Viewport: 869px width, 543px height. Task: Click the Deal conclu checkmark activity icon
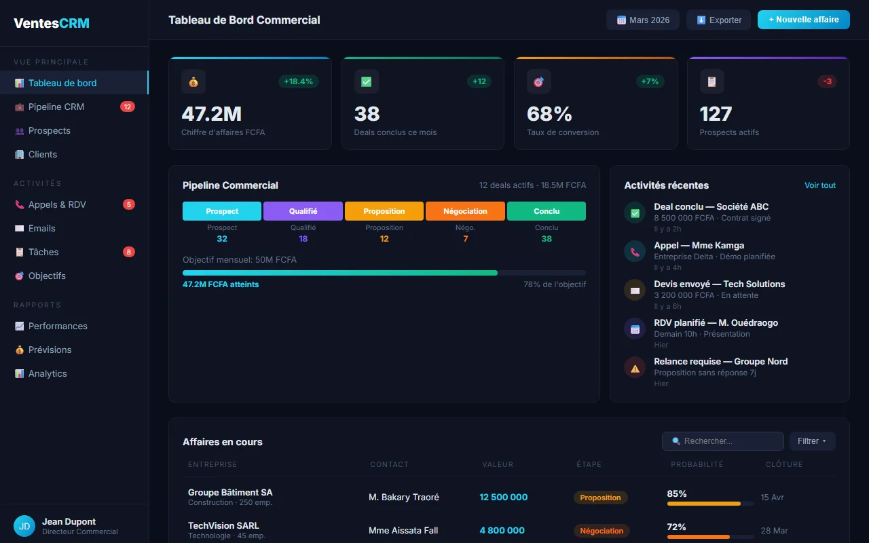[635, 212]
